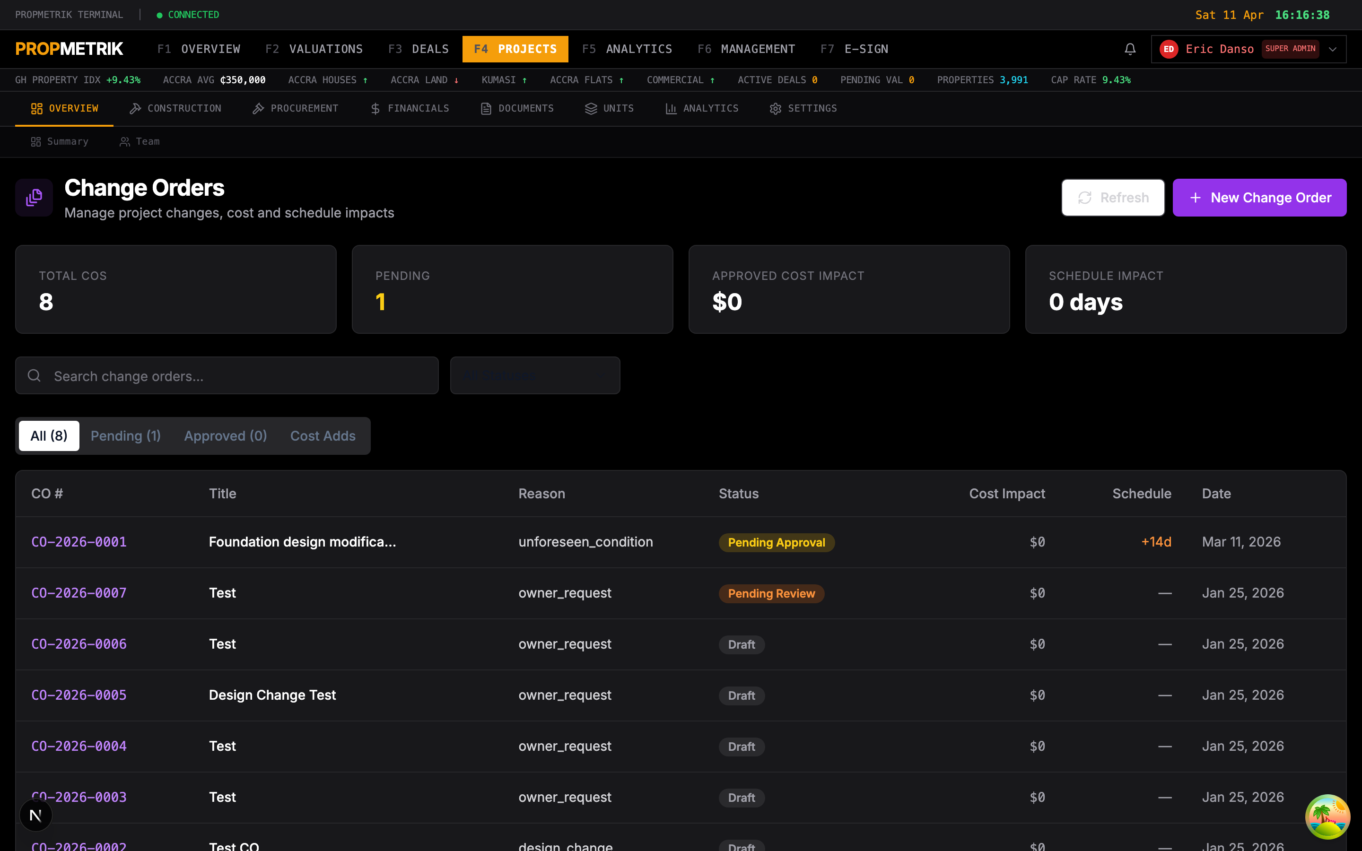Click the Change Orders copy icon
The height and width of the screenshot is (851, 1362).
pos(35,198)
